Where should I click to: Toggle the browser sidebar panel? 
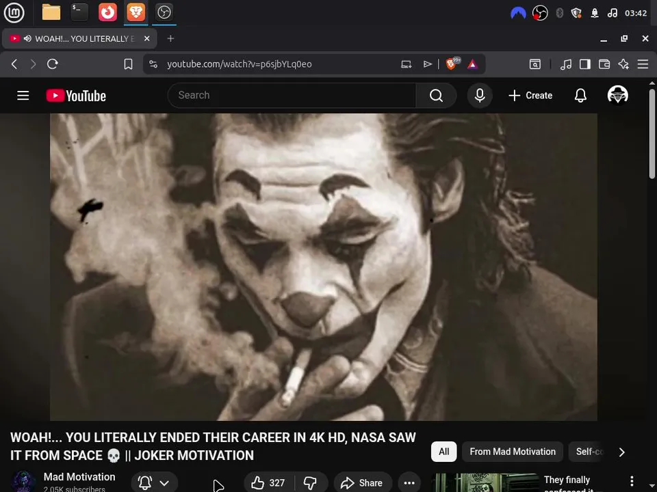pyautogui.click(x=585, y=64)
